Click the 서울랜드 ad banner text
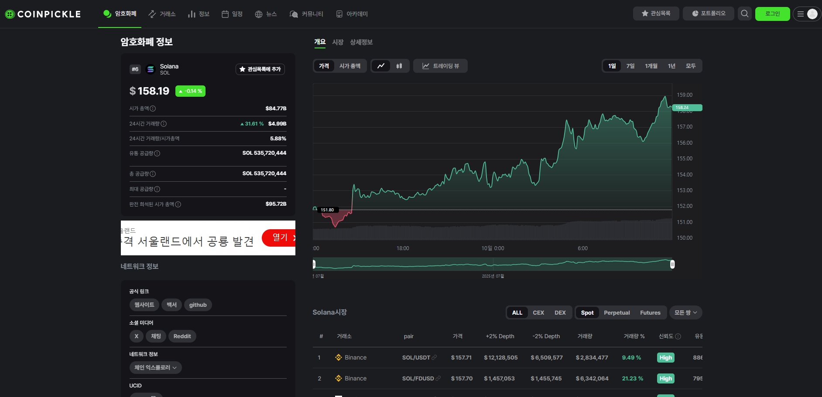822x397 pixels. [x=188, y=241]
